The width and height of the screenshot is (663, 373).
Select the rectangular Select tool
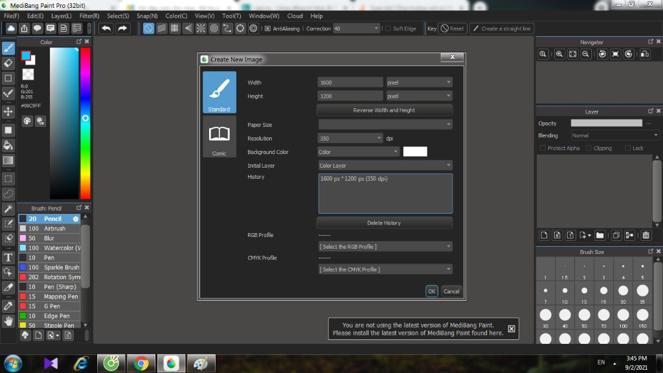8,179
